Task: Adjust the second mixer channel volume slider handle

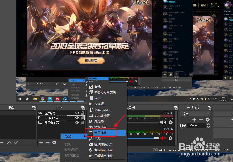Action: [156, 138]
